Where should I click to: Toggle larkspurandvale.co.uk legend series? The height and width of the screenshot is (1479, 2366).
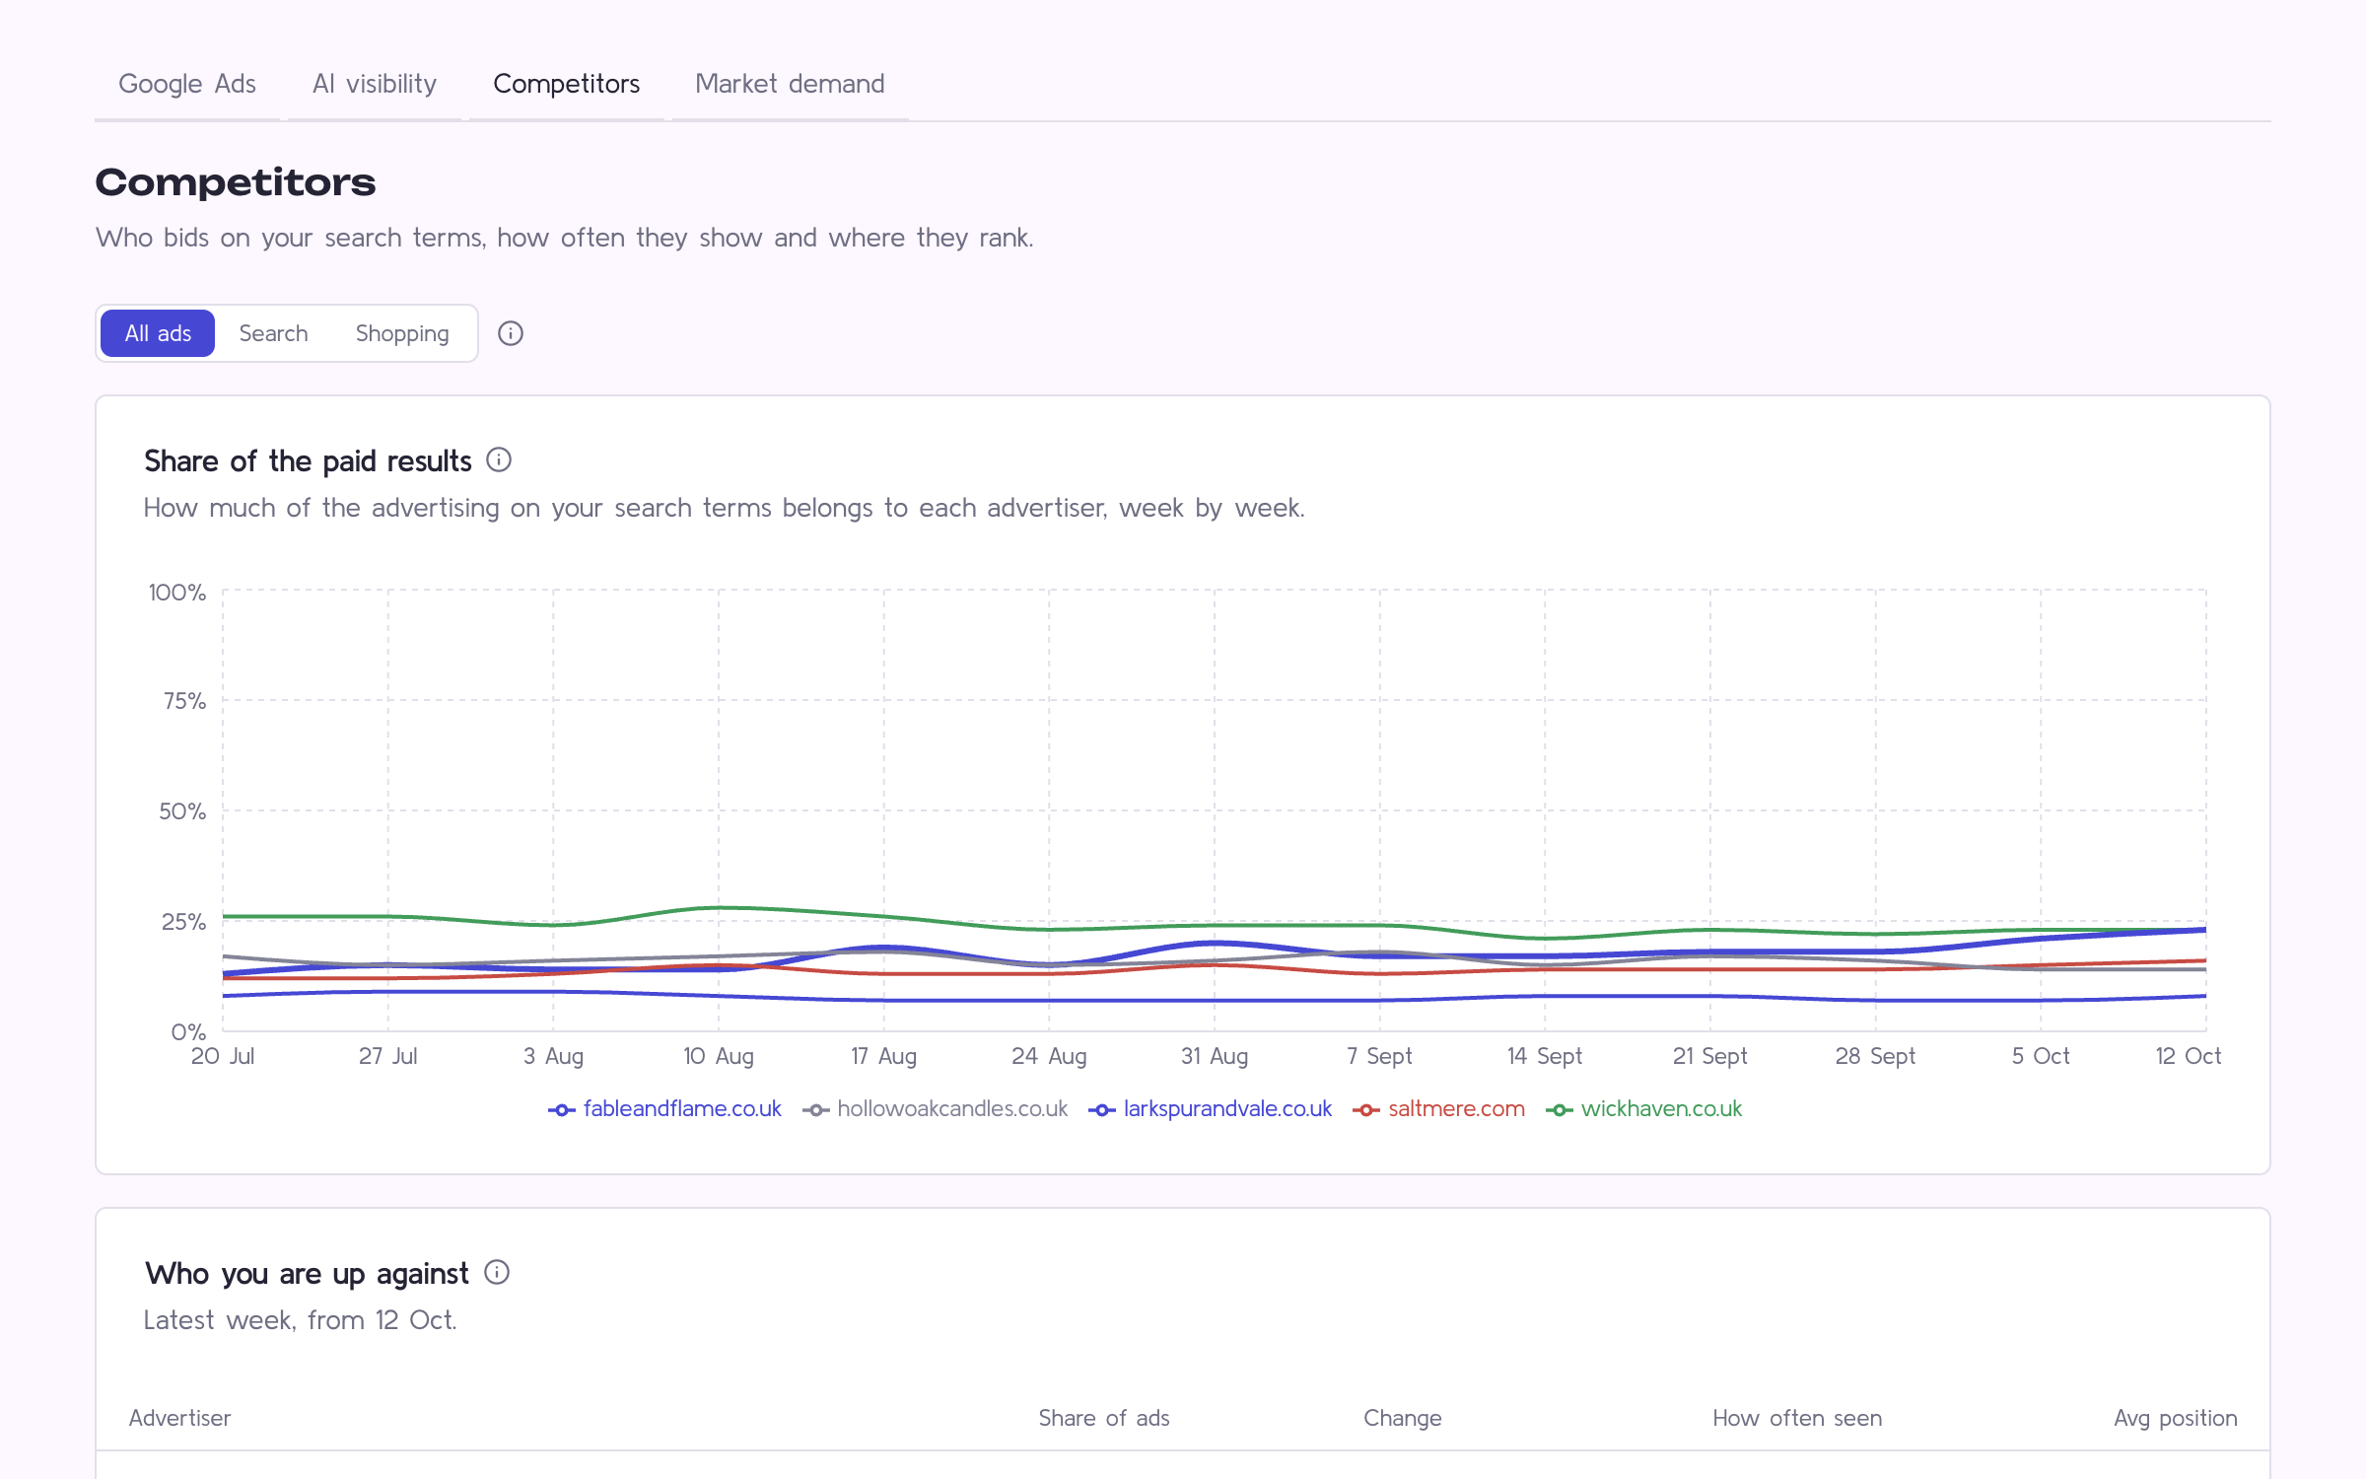[x=1211, y=1109]
